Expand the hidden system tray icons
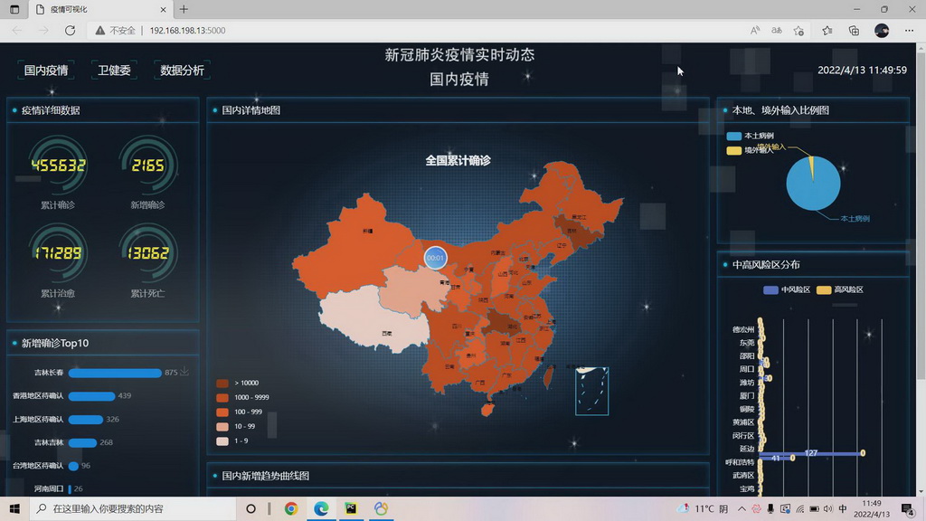 (x=742, y=508)
